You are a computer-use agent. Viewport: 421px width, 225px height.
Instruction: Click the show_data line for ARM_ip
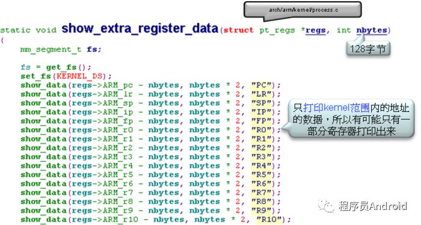[150, 112]
